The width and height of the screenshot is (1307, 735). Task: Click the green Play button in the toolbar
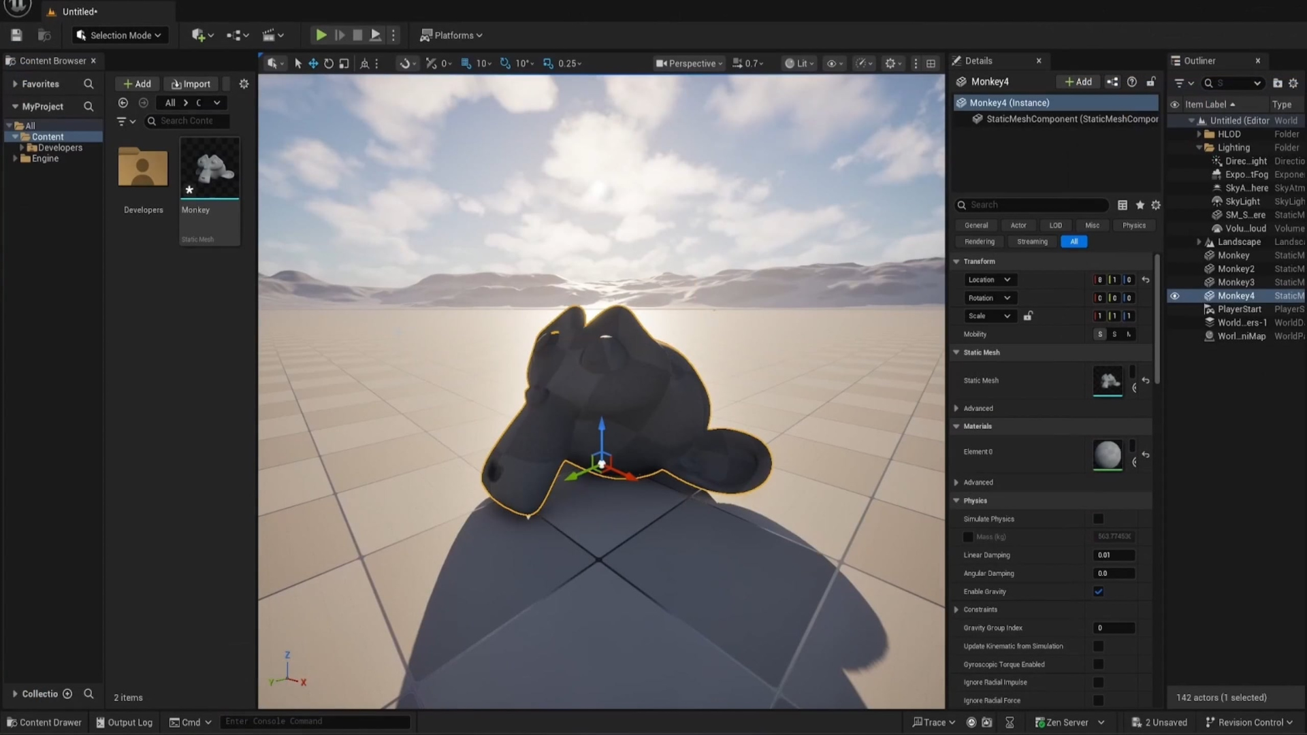tap(321, 35)
